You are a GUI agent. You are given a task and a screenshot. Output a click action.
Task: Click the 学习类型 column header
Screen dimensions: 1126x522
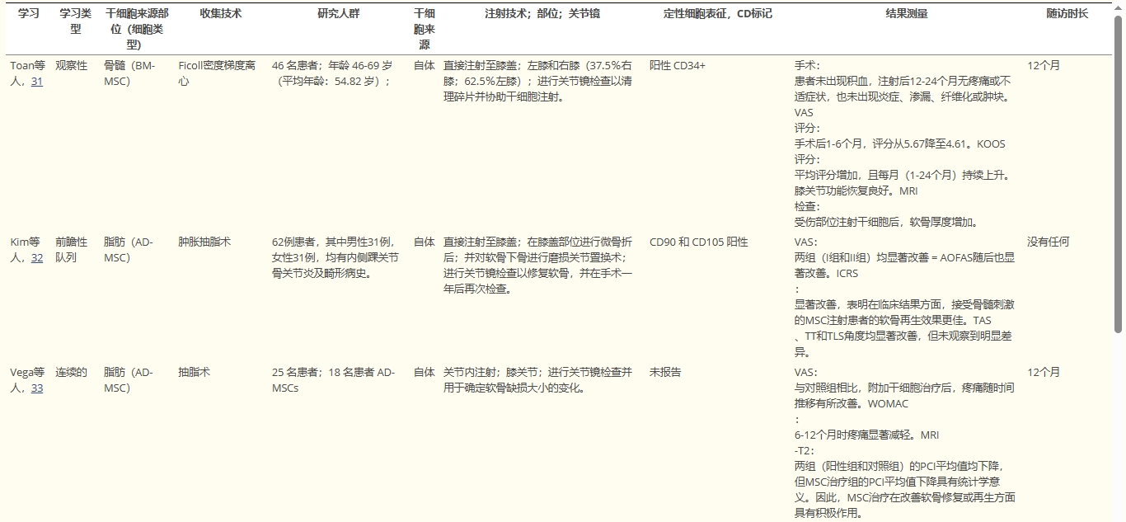tap(76, 21)
